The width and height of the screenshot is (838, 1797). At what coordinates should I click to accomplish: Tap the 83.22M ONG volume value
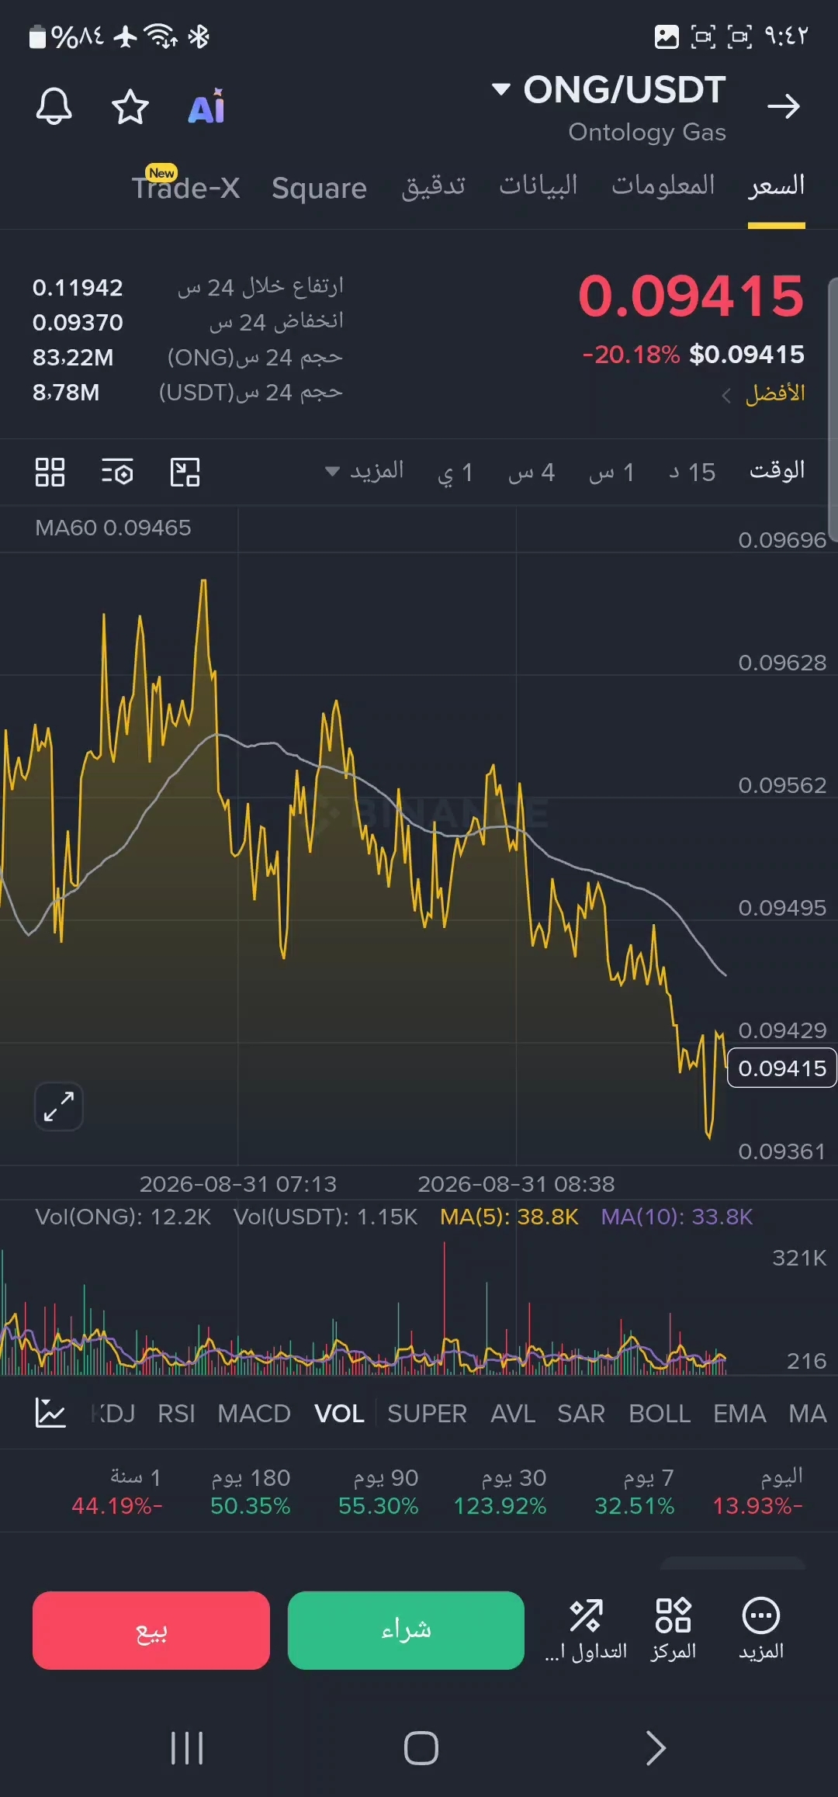pos(73,358)
